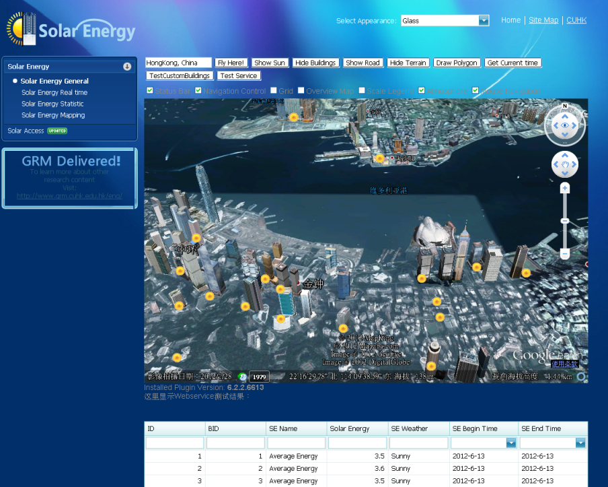The width and height of the screenshot is (608, 487).
Task: Focus the HongKong, China location field
Action: 178,63
